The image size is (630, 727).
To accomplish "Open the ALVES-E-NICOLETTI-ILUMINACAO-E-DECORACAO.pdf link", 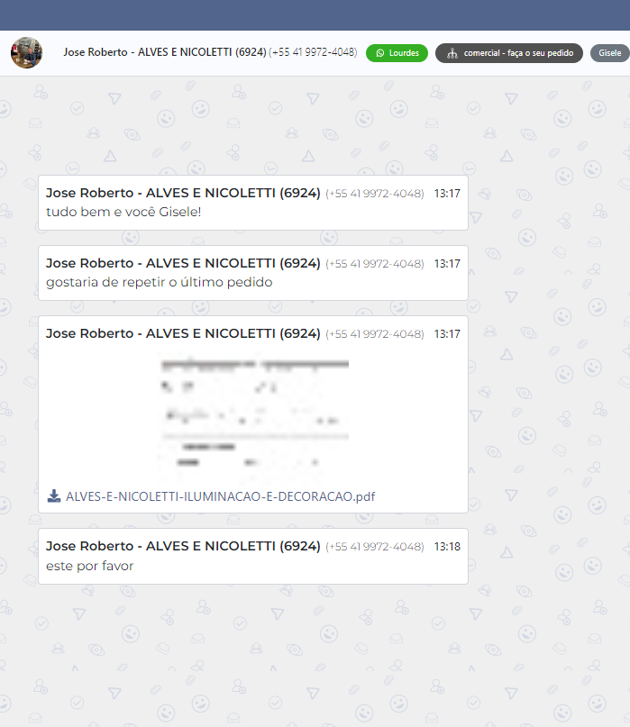I will tap(220, 496).
